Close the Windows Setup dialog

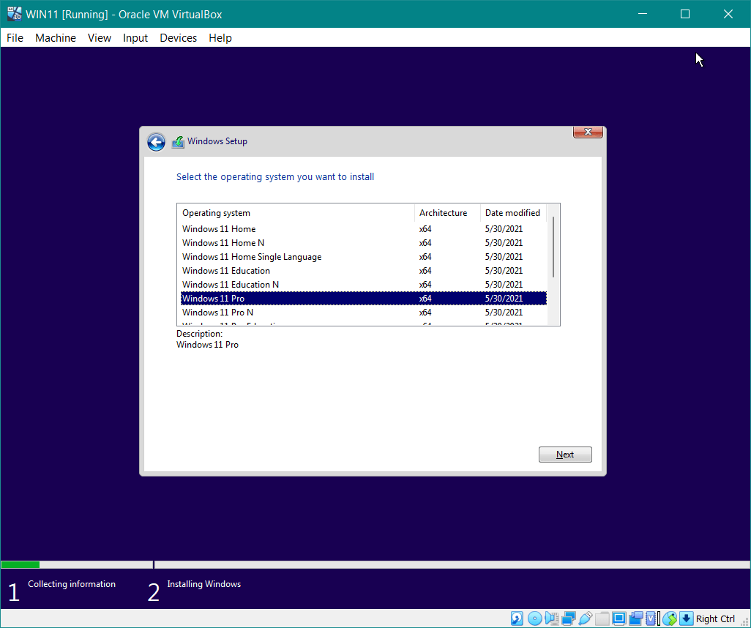[588, 132]
